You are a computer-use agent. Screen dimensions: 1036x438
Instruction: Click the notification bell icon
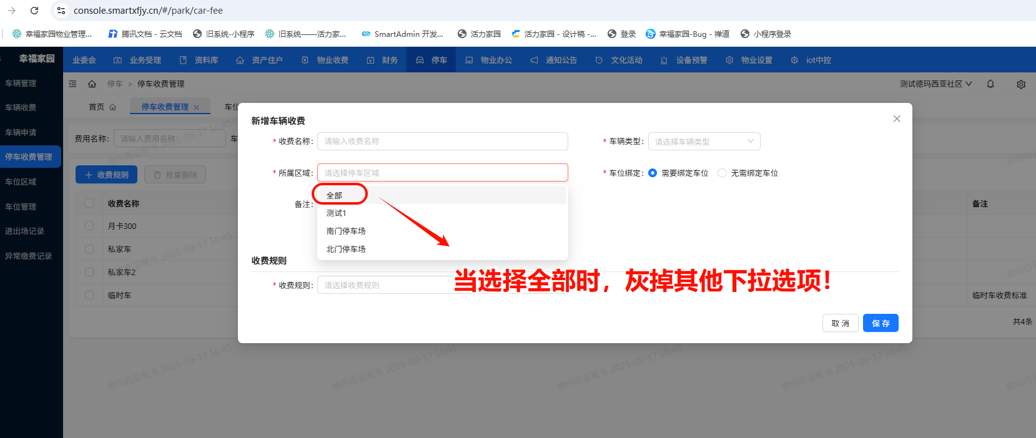click(x=990, y=84)
